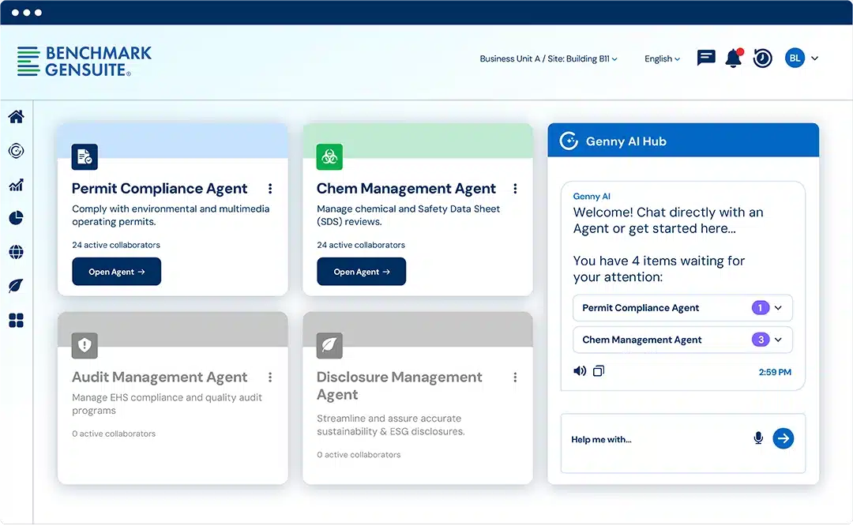Click the Benchmark Gensuite logo
The image size is (853, 526).
[85, 61]
